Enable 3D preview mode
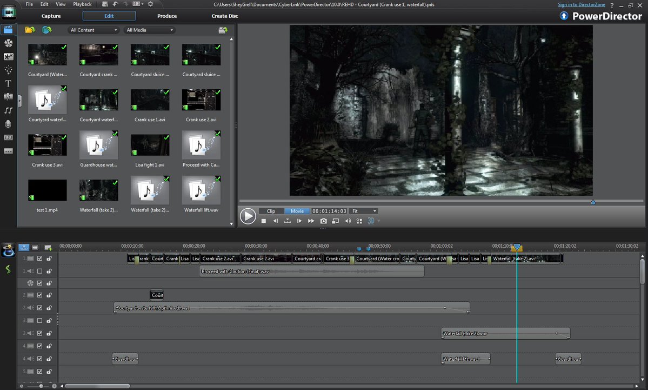This screenshot has width=648, height=390. (371, 221)
